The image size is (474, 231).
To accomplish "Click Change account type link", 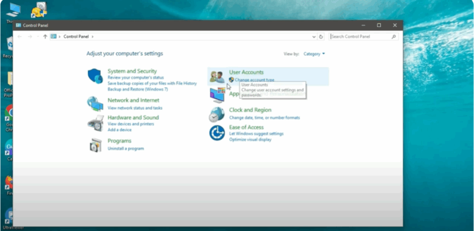I will tap(254, 80).
